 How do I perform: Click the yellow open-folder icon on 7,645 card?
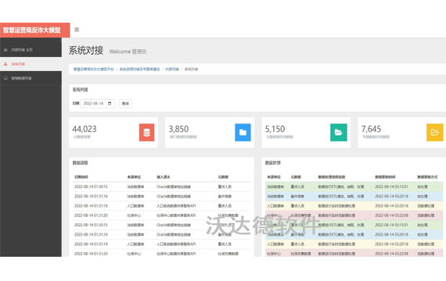click(435, 133)
